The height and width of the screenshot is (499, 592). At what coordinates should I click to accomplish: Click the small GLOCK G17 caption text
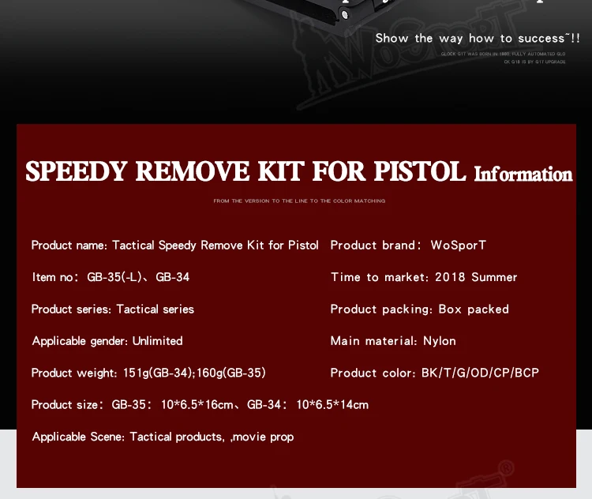point(504,58)
